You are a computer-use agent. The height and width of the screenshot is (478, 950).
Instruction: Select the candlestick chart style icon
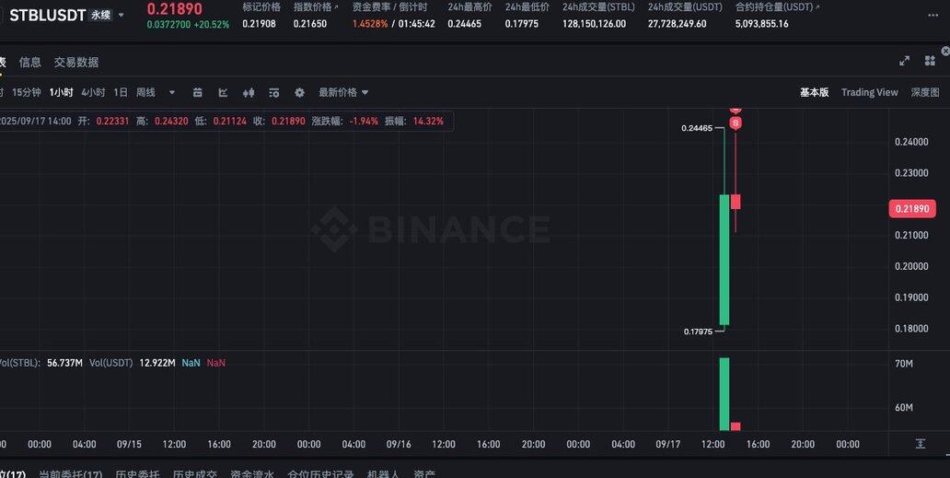249,93
